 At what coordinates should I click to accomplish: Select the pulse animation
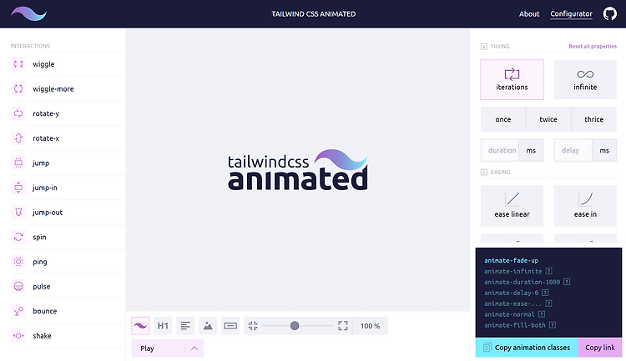pos(68,287)
